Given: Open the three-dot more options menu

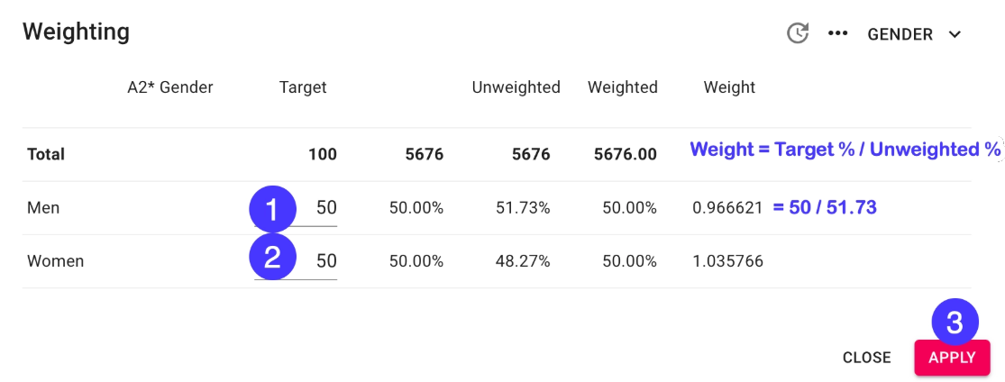Looking at the screenshot, I should 838,33.
